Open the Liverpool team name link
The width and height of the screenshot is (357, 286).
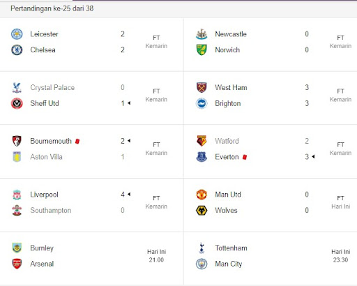tap(44, 195)
